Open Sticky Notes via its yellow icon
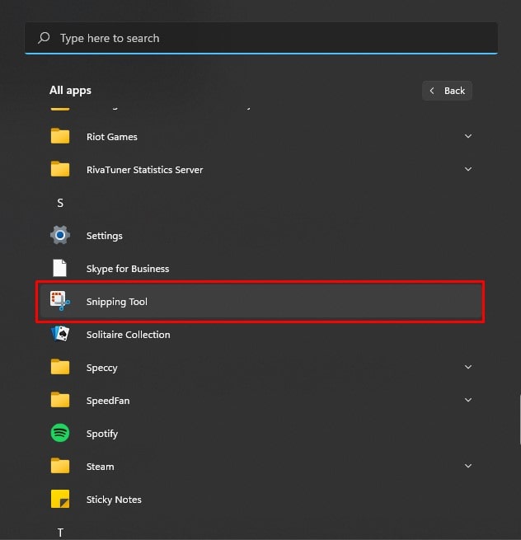Image resolution: width=521 pixels, height=540 pixels. click(60, 499)
